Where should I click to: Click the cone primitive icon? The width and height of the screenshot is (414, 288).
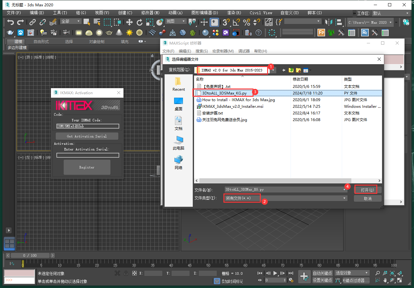point(119,33)
